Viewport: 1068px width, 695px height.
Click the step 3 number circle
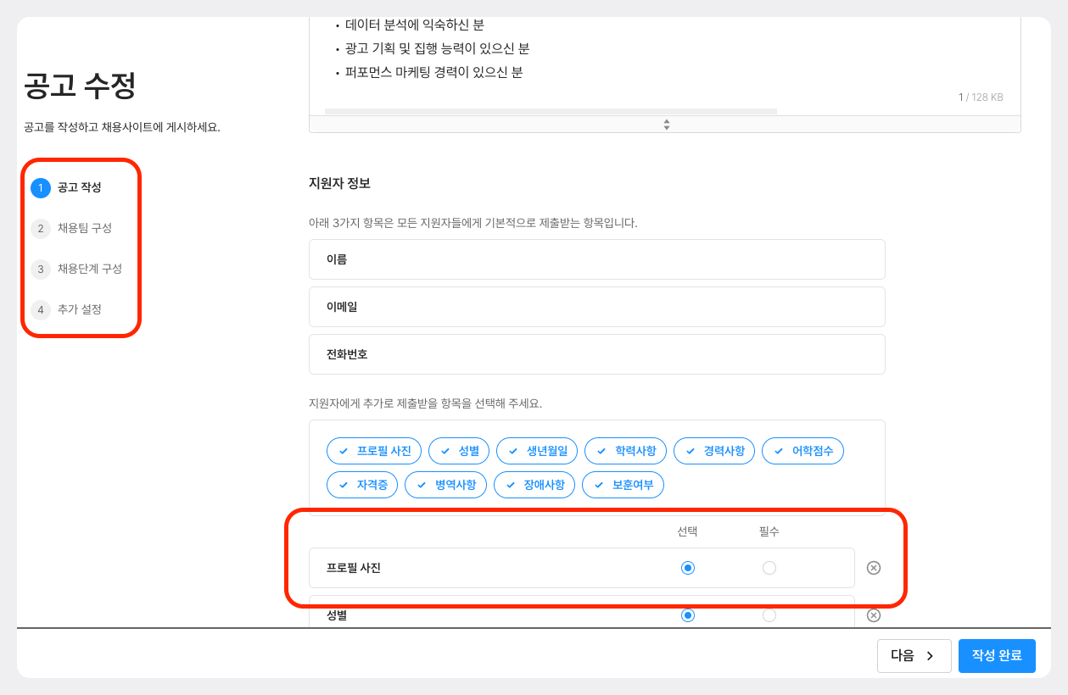[41, 270]
